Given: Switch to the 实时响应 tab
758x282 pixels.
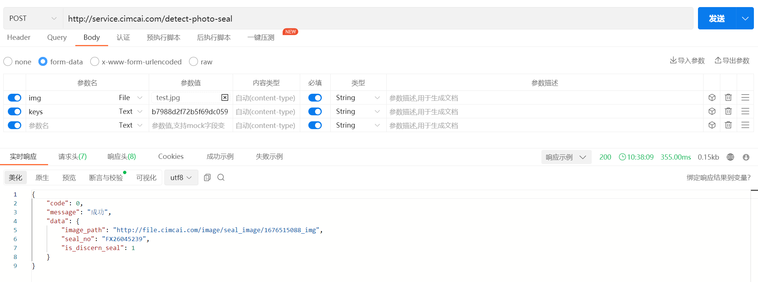Looking at the screenshot, I should 23,157.
